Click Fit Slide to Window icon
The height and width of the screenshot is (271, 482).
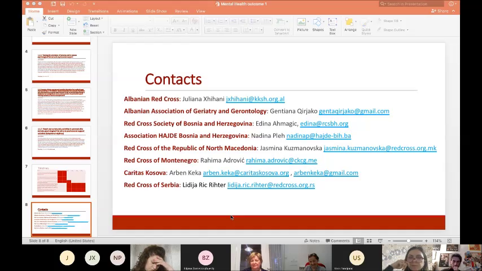pyautogui.click(x=449, y=241)
